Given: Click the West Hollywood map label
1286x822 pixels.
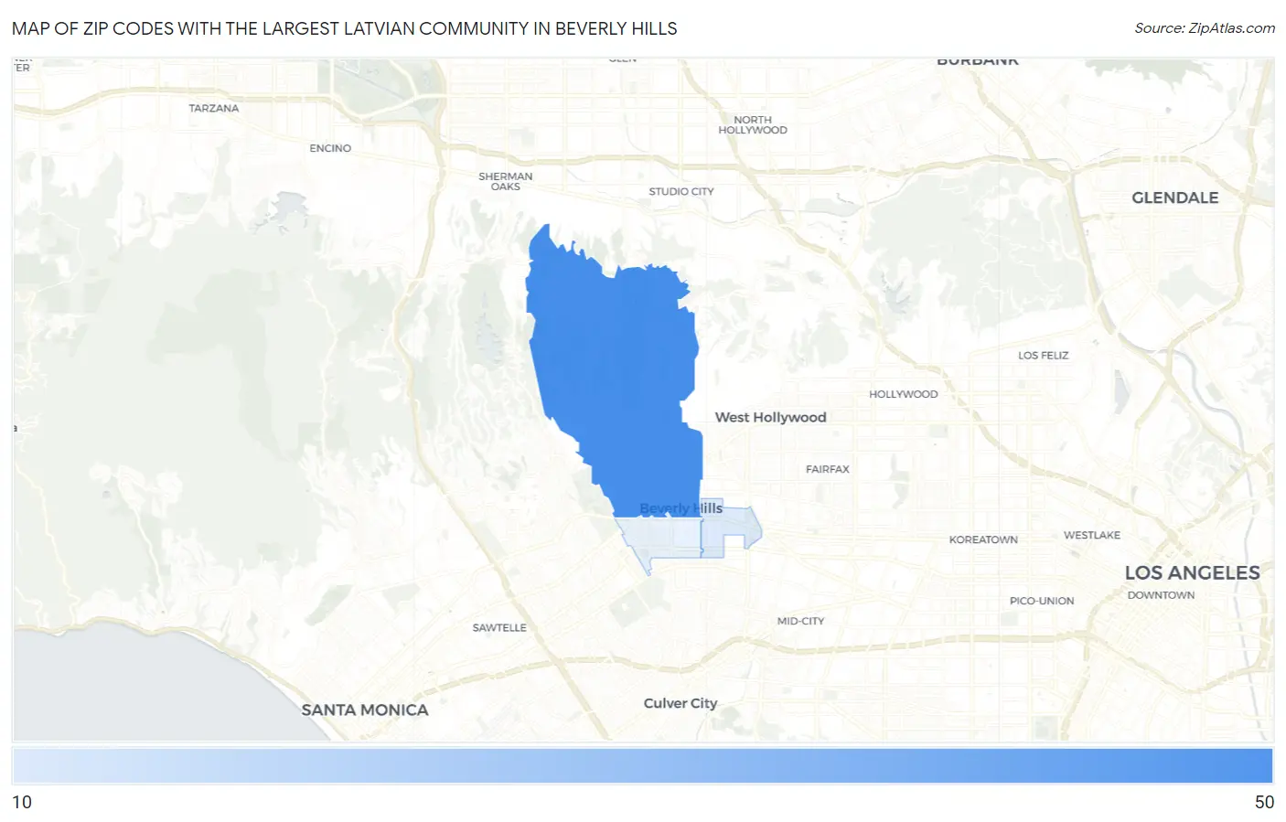Looking at the screenshot, I should click(770, 417).
